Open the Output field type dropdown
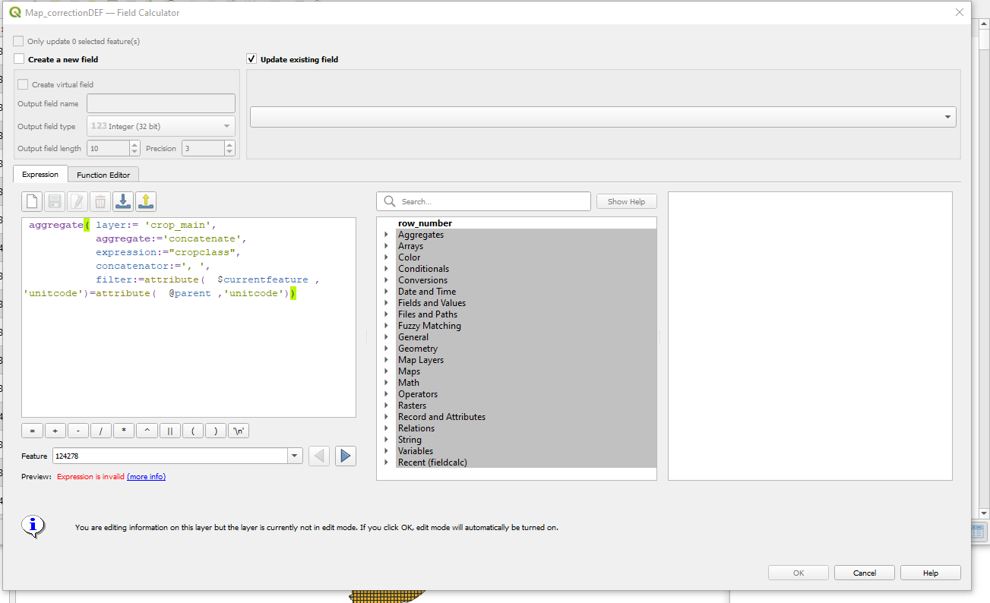Image resolution: width=990 pixels, height=603 pixels. [x=161, y=126]
